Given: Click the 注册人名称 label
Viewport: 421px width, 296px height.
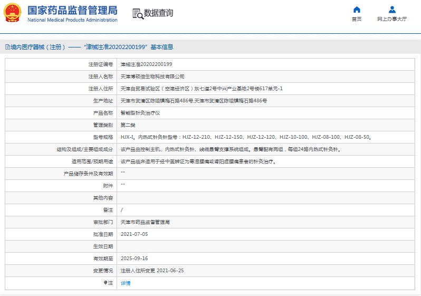Looking at the screenshot, I should click(101, 77).
